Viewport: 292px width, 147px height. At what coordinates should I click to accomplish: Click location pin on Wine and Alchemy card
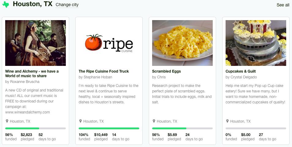pos(7,121)
